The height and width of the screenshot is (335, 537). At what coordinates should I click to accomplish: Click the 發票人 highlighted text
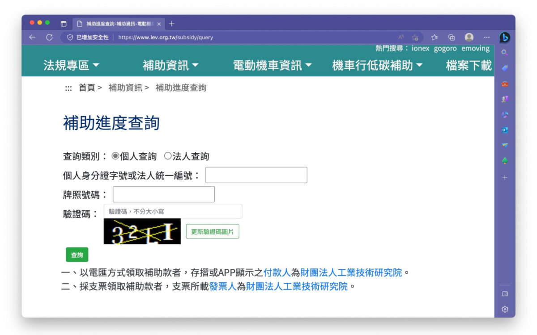223,287
